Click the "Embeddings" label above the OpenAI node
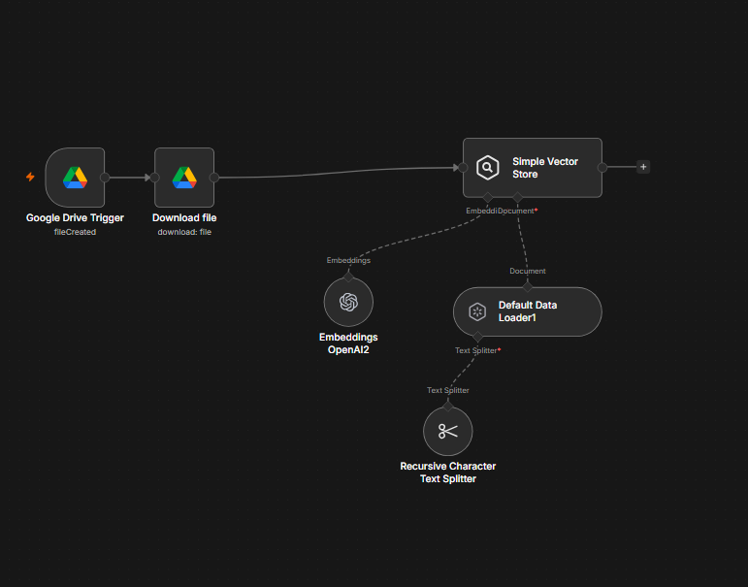748x587 pixels. pos(348,260)
